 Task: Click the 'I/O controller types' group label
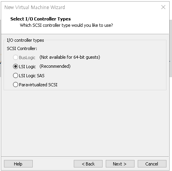coord(25,40)
